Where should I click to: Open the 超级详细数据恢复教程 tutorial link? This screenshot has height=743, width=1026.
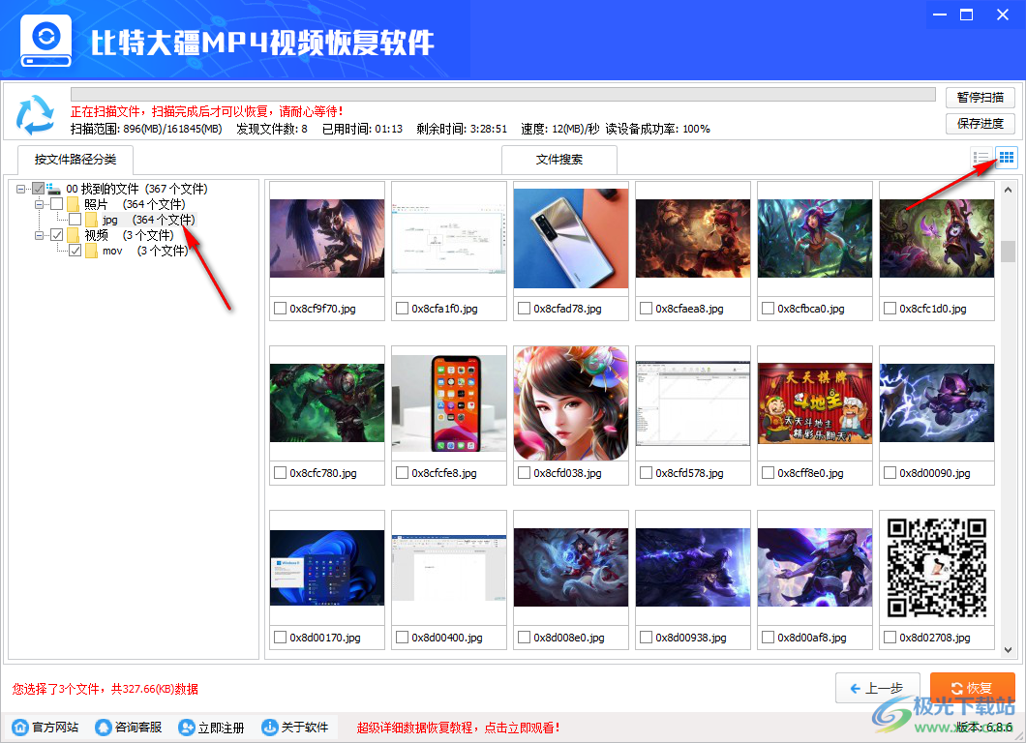[458, 728]
